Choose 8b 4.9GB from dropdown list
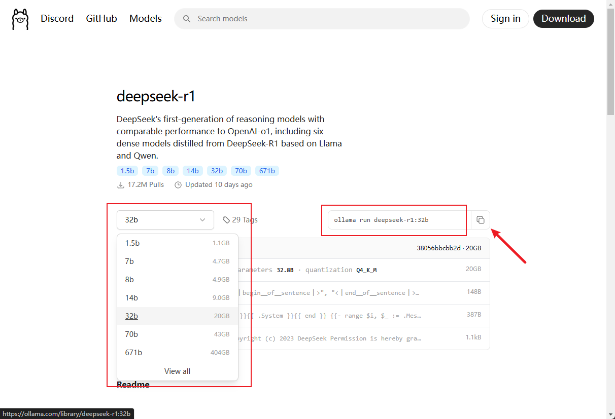The width and height of the screenshot is (615, 419). (x=178, y=280)
